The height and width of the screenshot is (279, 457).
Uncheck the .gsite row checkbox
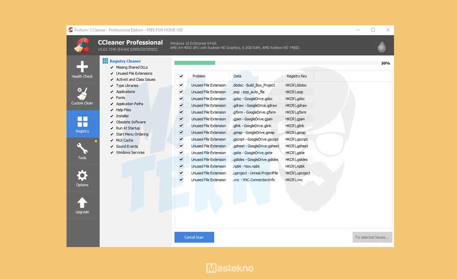point(181,153)
